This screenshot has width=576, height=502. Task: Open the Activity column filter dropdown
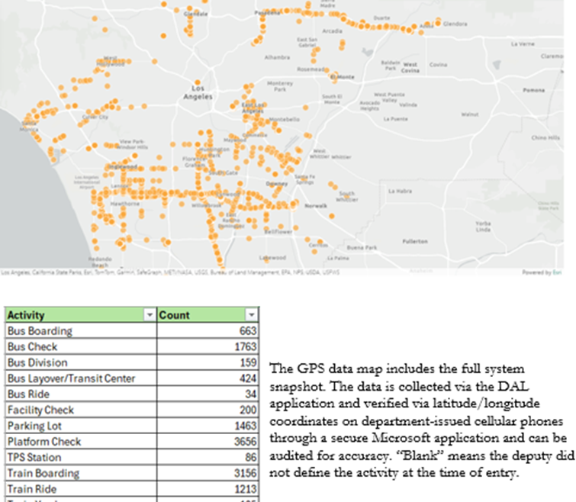pos(150,315)
